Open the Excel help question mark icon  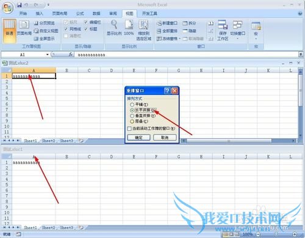click(300, 13)
